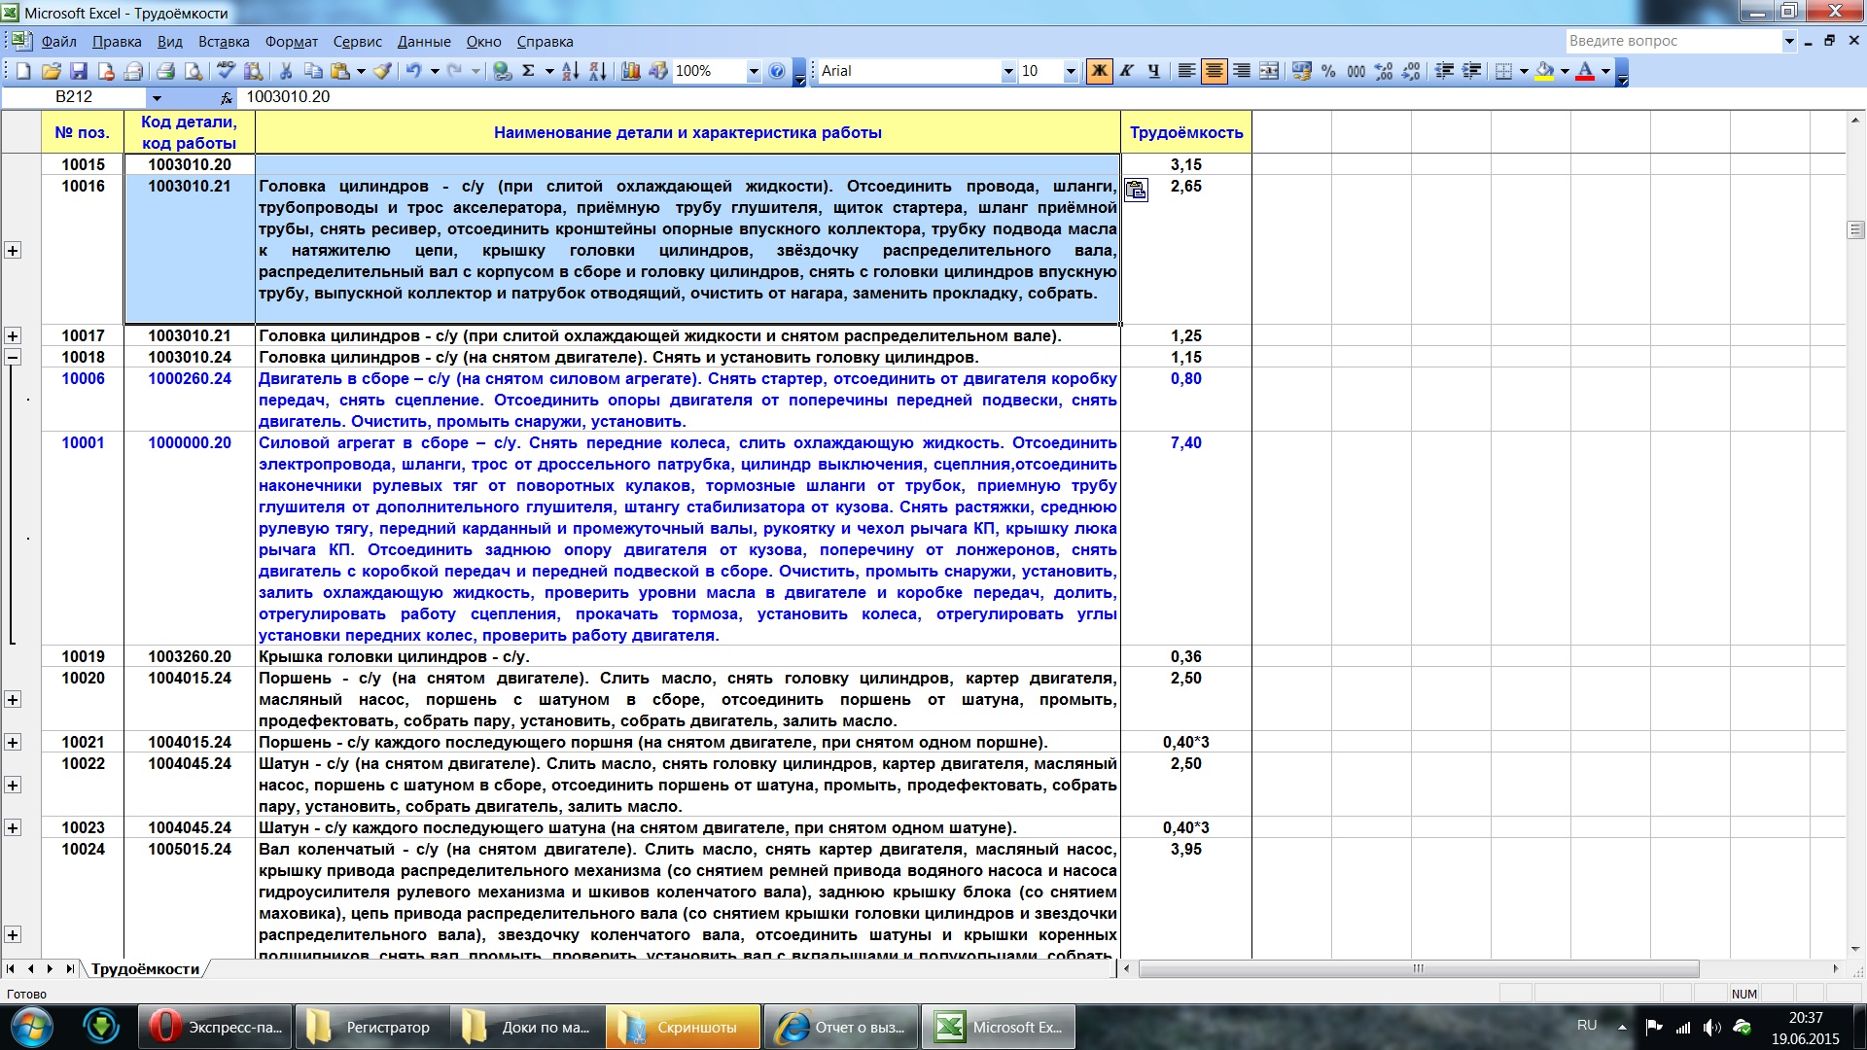Viewport: 1867px width, 1050px height.
Task: Open the 100% zoom dropdown
Action: (753, 71)
